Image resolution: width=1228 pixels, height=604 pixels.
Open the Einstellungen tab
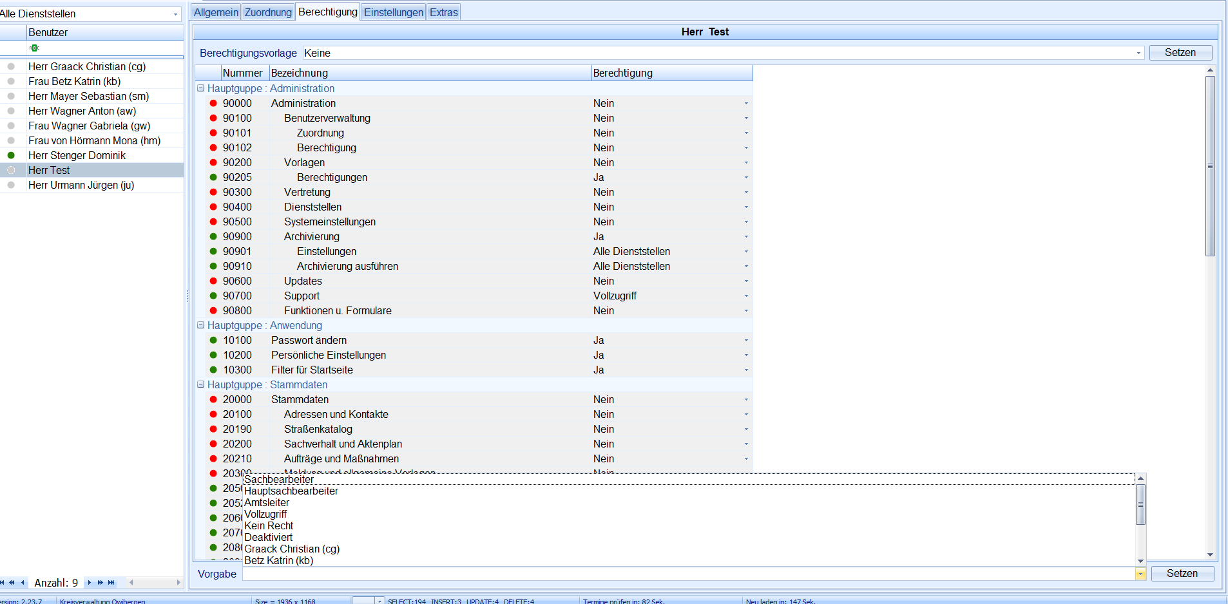[393, 12]
